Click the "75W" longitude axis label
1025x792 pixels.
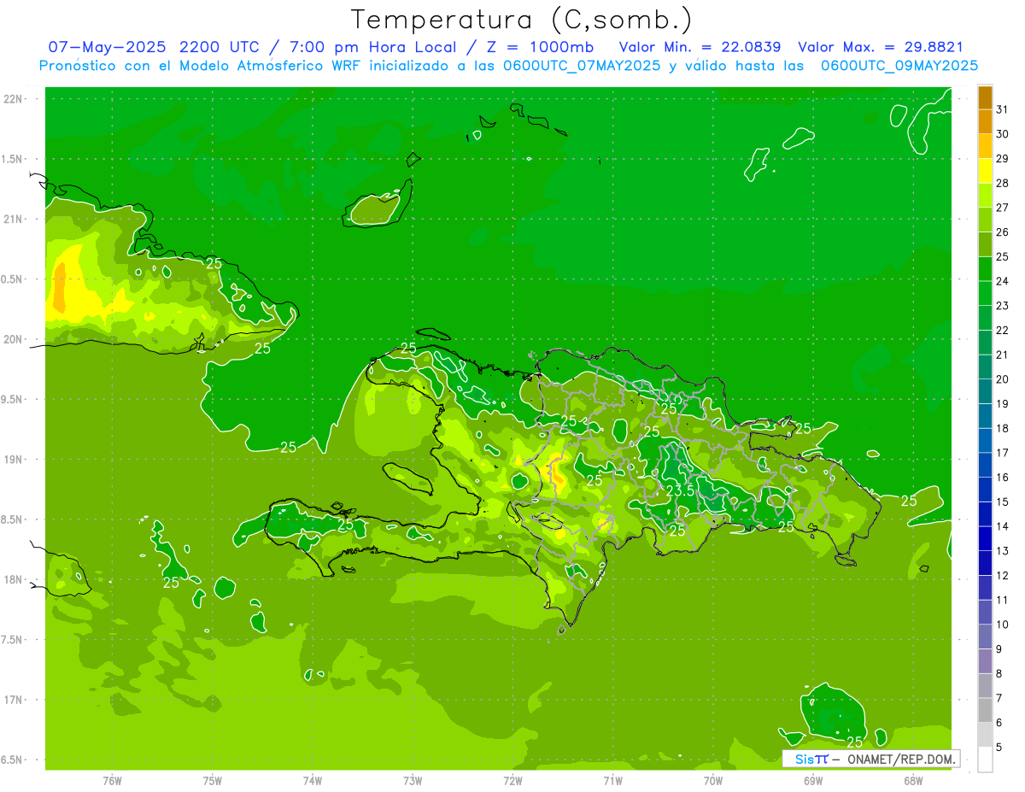(213, 781)
